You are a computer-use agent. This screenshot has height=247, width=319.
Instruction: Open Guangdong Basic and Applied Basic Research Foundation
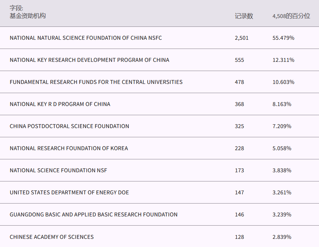(x=93, y=215)
